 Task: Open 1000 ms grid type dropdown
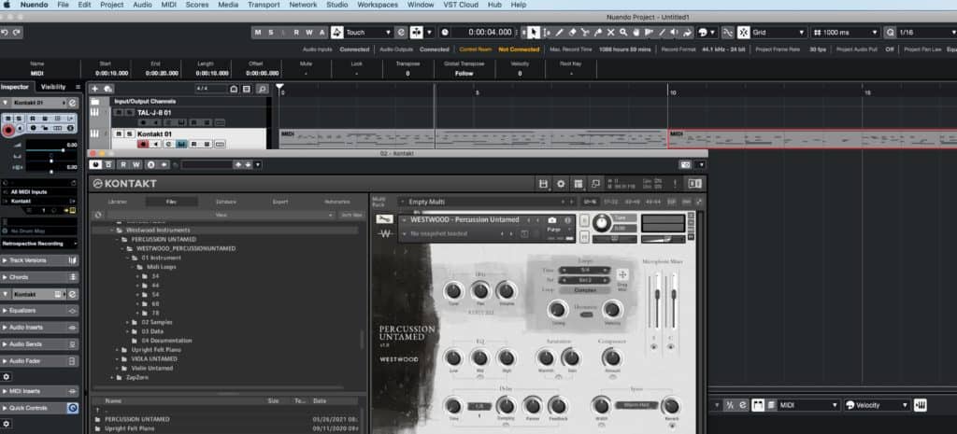(x=845, y=33)
